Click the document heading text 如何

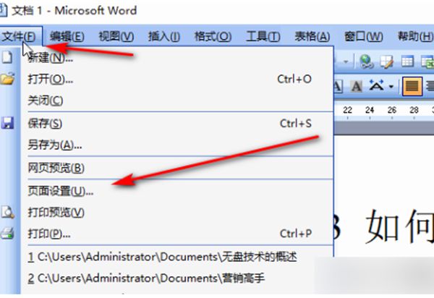pyautogui.click(x=399, y=228)
